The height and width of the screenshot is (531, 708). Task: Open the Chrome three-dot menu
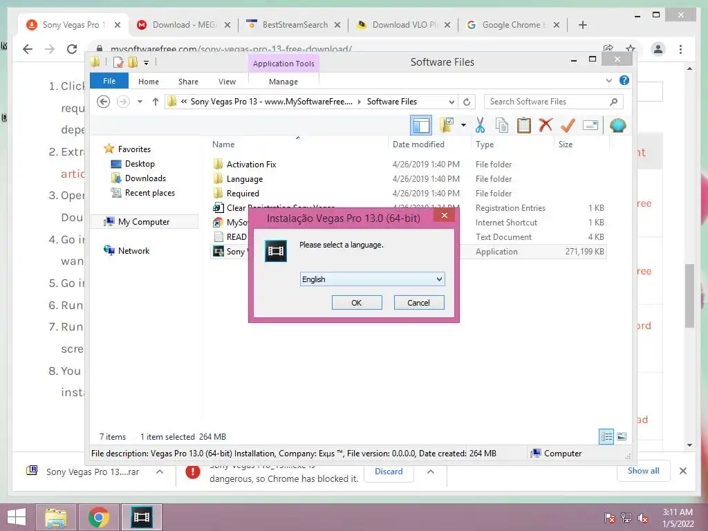[x=680, y=49]
